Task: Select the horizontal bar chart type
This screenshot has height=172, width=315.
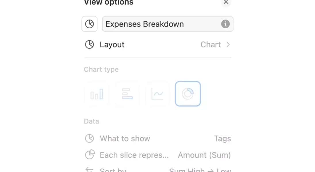Action: tap(127, 94)
